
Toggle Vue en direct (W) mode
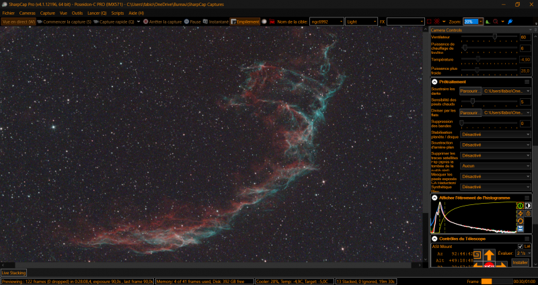19,22
